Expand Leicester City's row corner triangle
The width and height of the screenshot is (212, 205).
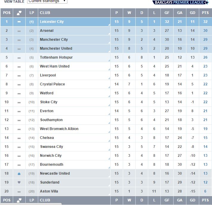pos(109,25)
